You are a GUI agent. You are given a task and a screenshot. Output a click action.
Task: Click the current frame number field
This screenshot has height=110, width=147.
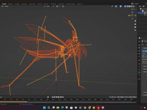[x=113, y=97]
